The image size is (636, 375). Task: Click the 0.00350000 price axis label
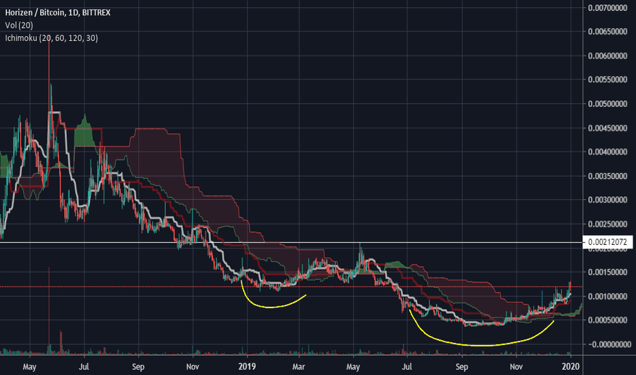tap(607, 176)
